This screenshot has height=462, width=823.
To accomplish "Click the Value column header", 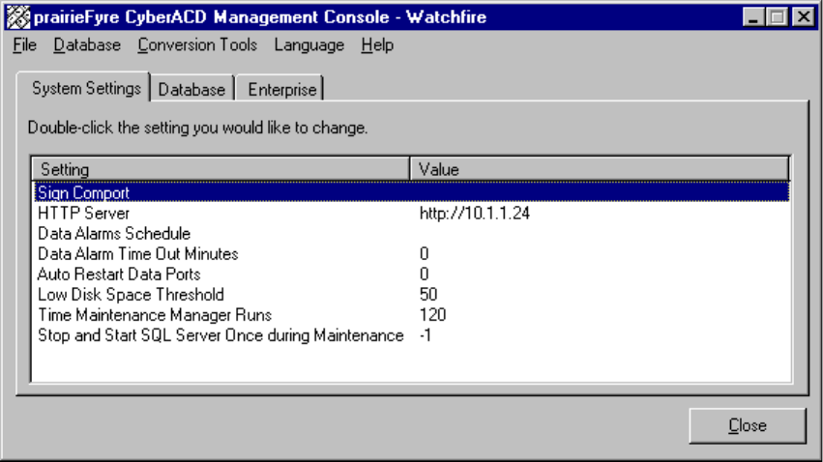I will click(x=600, y=169).
